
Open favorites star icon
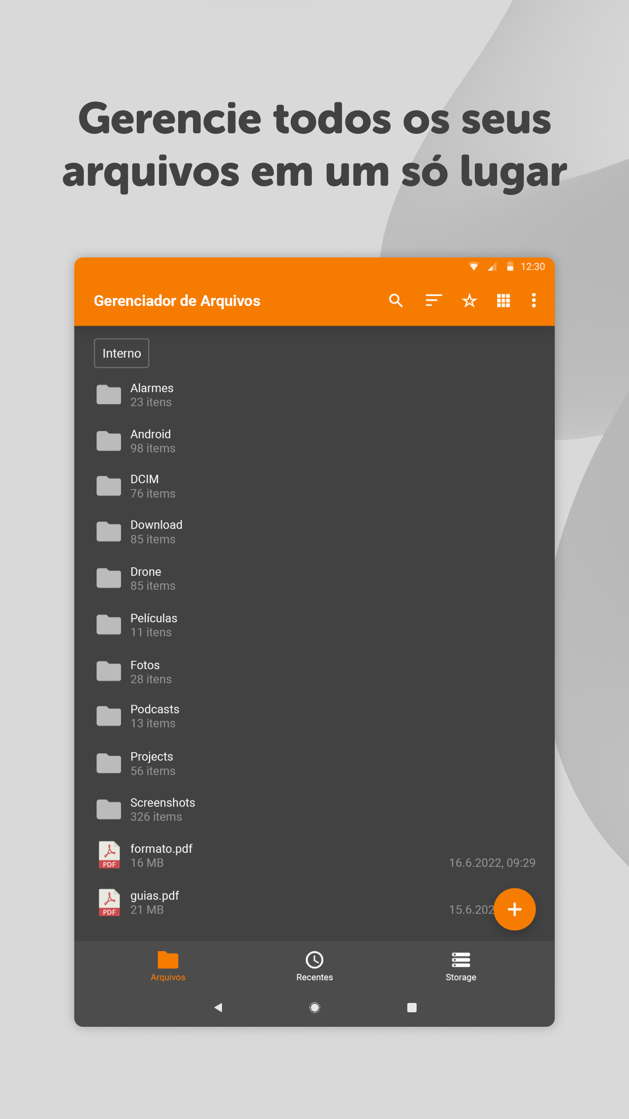[x=469, y=301]
